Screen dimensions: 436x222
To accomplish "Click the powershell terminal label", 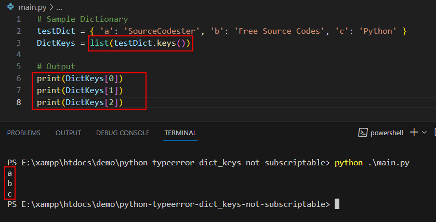I will tap(387, 133).
